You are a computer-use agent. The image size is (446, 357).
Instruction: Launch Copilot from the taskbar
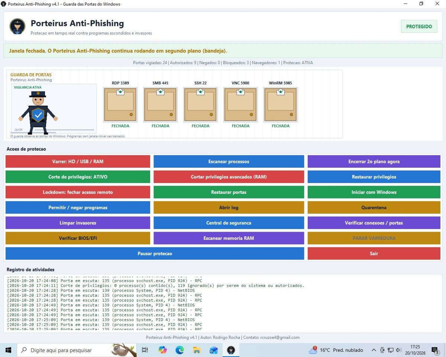[x=162, y=350]
